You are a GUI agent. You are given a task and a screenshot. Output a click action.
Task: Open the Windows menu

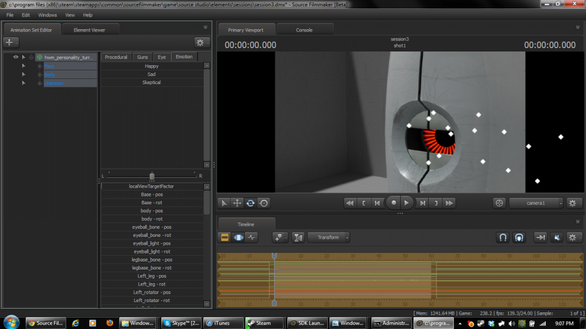click(47, 15)
